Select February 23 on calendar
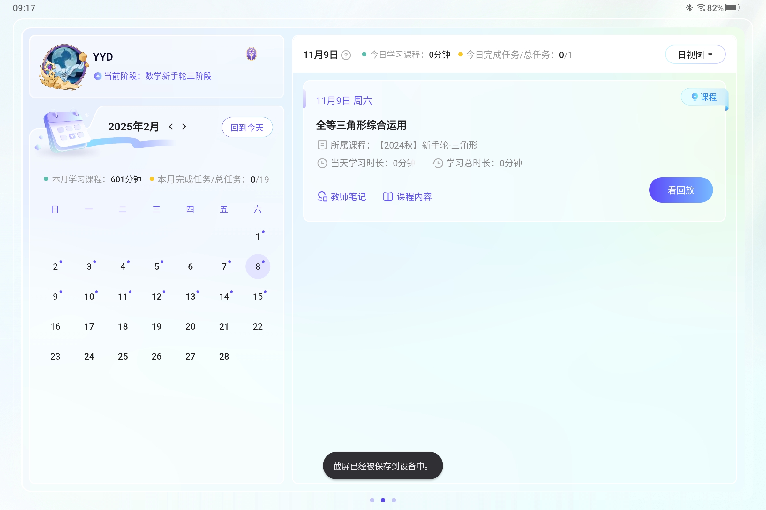This screenshot has height=510, width=766. coord(55,356)
